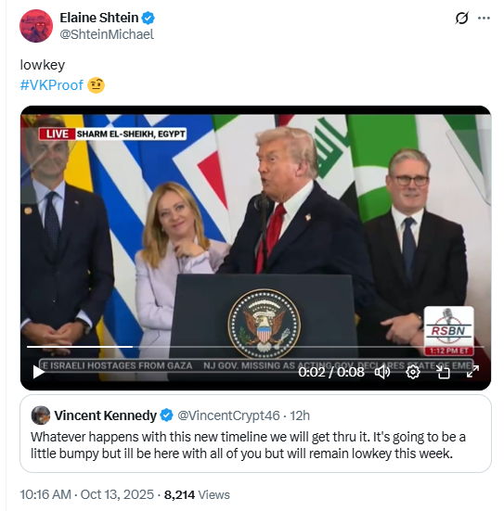The height and width of the screenshot is (511, 504).
Task: Play the embedded video
Action: pyautogui.click(x=39, y=372)
